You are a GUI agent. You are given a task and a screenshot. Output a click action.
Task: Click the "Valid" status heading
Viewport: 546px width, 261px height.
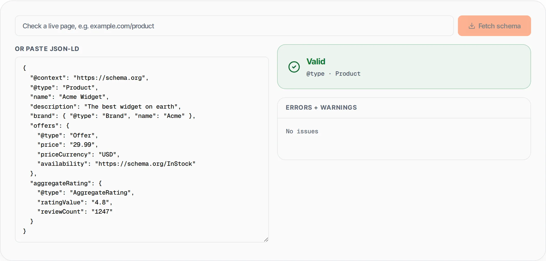pos(316,62)
